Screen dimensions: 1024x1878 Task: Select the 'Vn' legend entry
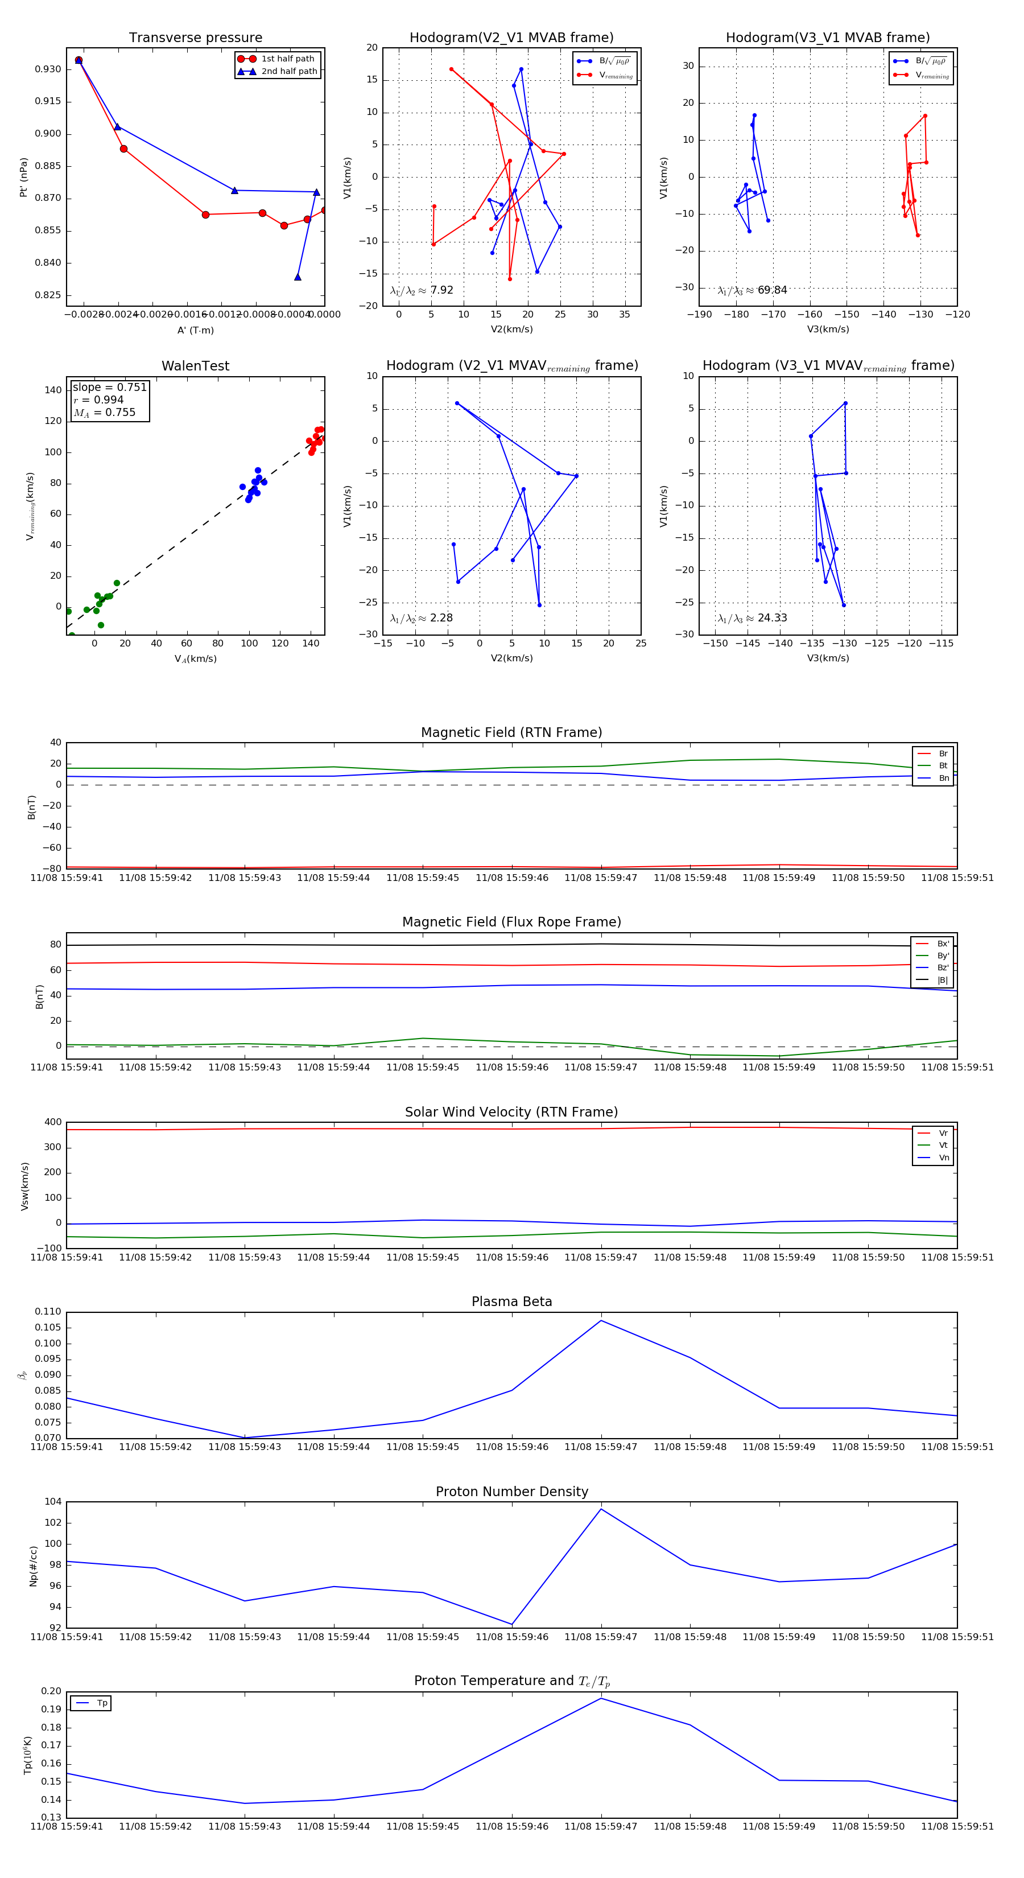933,1158
